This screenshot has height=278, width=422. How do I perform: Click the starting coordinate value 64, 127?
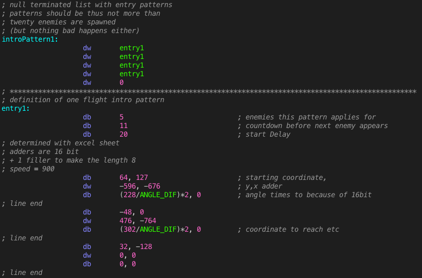(134, 177)
